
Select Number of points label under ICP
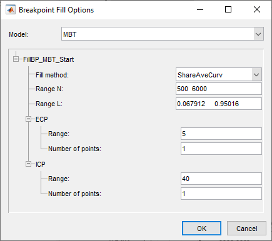pos(74,194)
